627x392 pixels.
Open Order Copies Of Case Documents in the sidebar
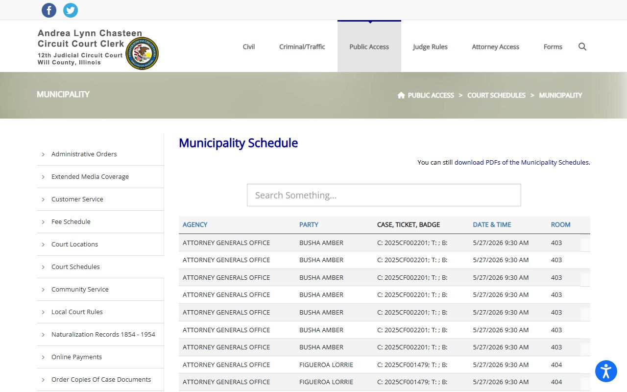pyautogui.click(x=100, y=379)
